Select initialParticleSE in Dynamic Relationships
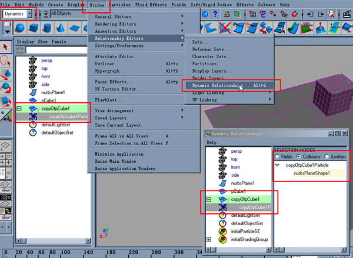 [245, 231]
